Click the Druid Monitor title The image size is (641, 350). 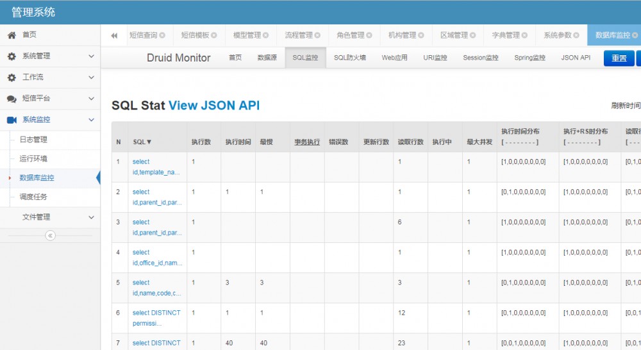point(179,58)
